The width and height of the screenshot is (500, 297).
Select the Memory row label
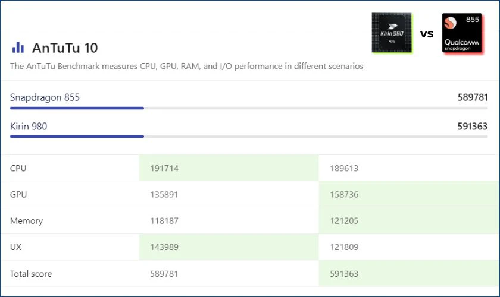(26, 221)
